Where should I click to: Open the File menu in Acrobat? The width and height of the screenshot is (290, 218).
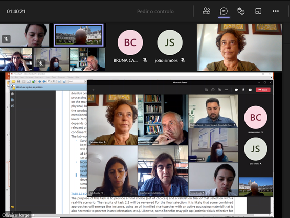(12, 77)
